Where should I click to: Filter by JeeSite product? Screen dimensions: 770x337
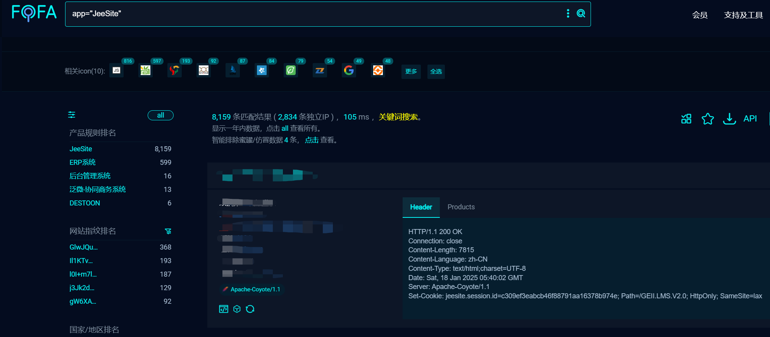[81, 149]
